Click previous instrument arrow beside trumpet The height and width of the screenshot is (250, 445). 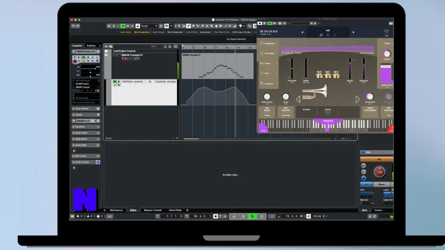(x=298, y=99)
